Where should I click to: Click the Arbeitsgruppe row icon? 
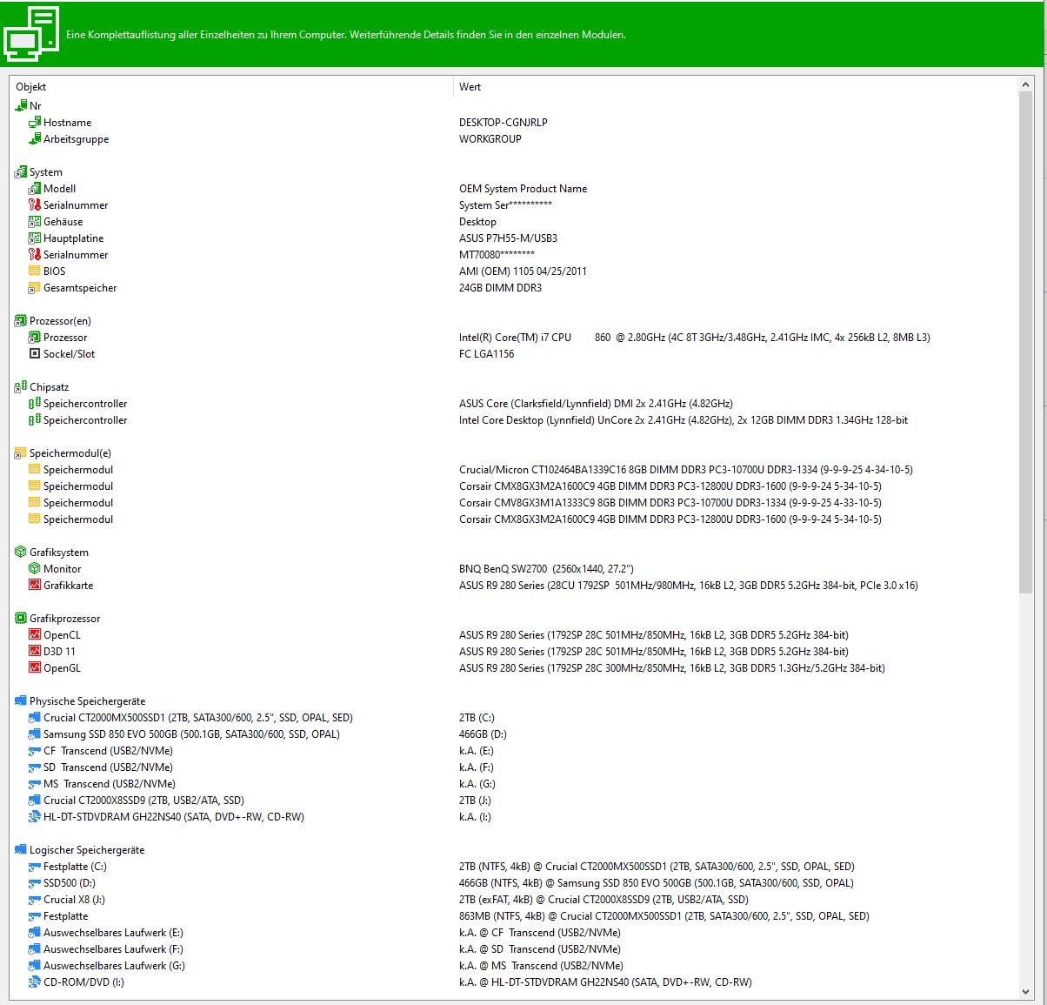coord(35,139)
